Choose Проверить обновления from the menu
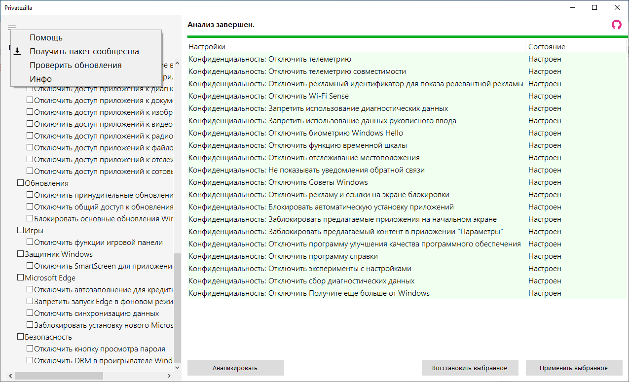 coord(75,65)
